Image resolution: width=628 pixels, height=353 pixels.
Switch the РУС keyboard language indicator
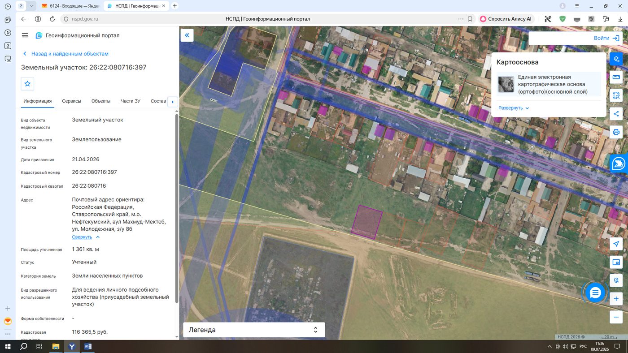pos(583,346)
